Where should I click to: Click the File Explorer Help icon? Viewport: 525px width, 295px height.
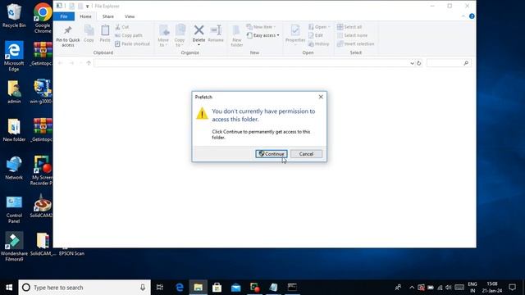pos(472,16)
